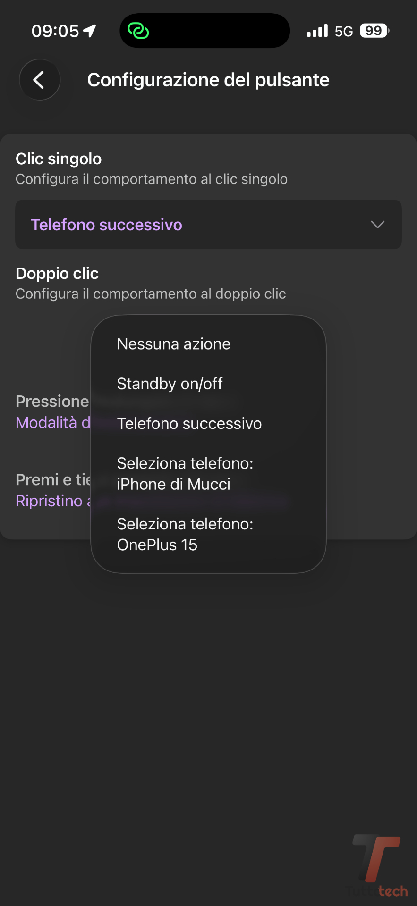Tap the "Doppio clic" section heading
The width and height of the screenshot is (417, 906).
point(57,273)
